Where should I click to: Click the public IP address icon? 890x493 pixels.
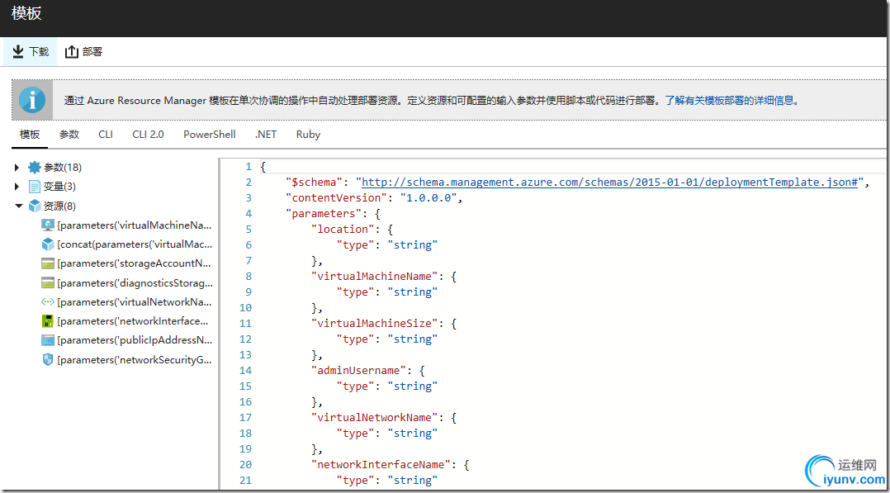tap(48, 340)
